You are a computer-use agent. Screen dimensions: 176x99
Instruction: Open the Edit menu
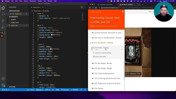[16, 1]
